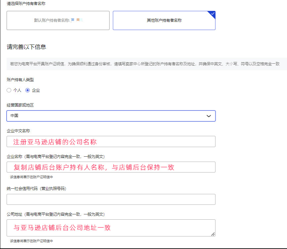Viewport: 287px width, 249px height.
Task: Choose the 个人 radio button
Action: (x=9, y=90)
